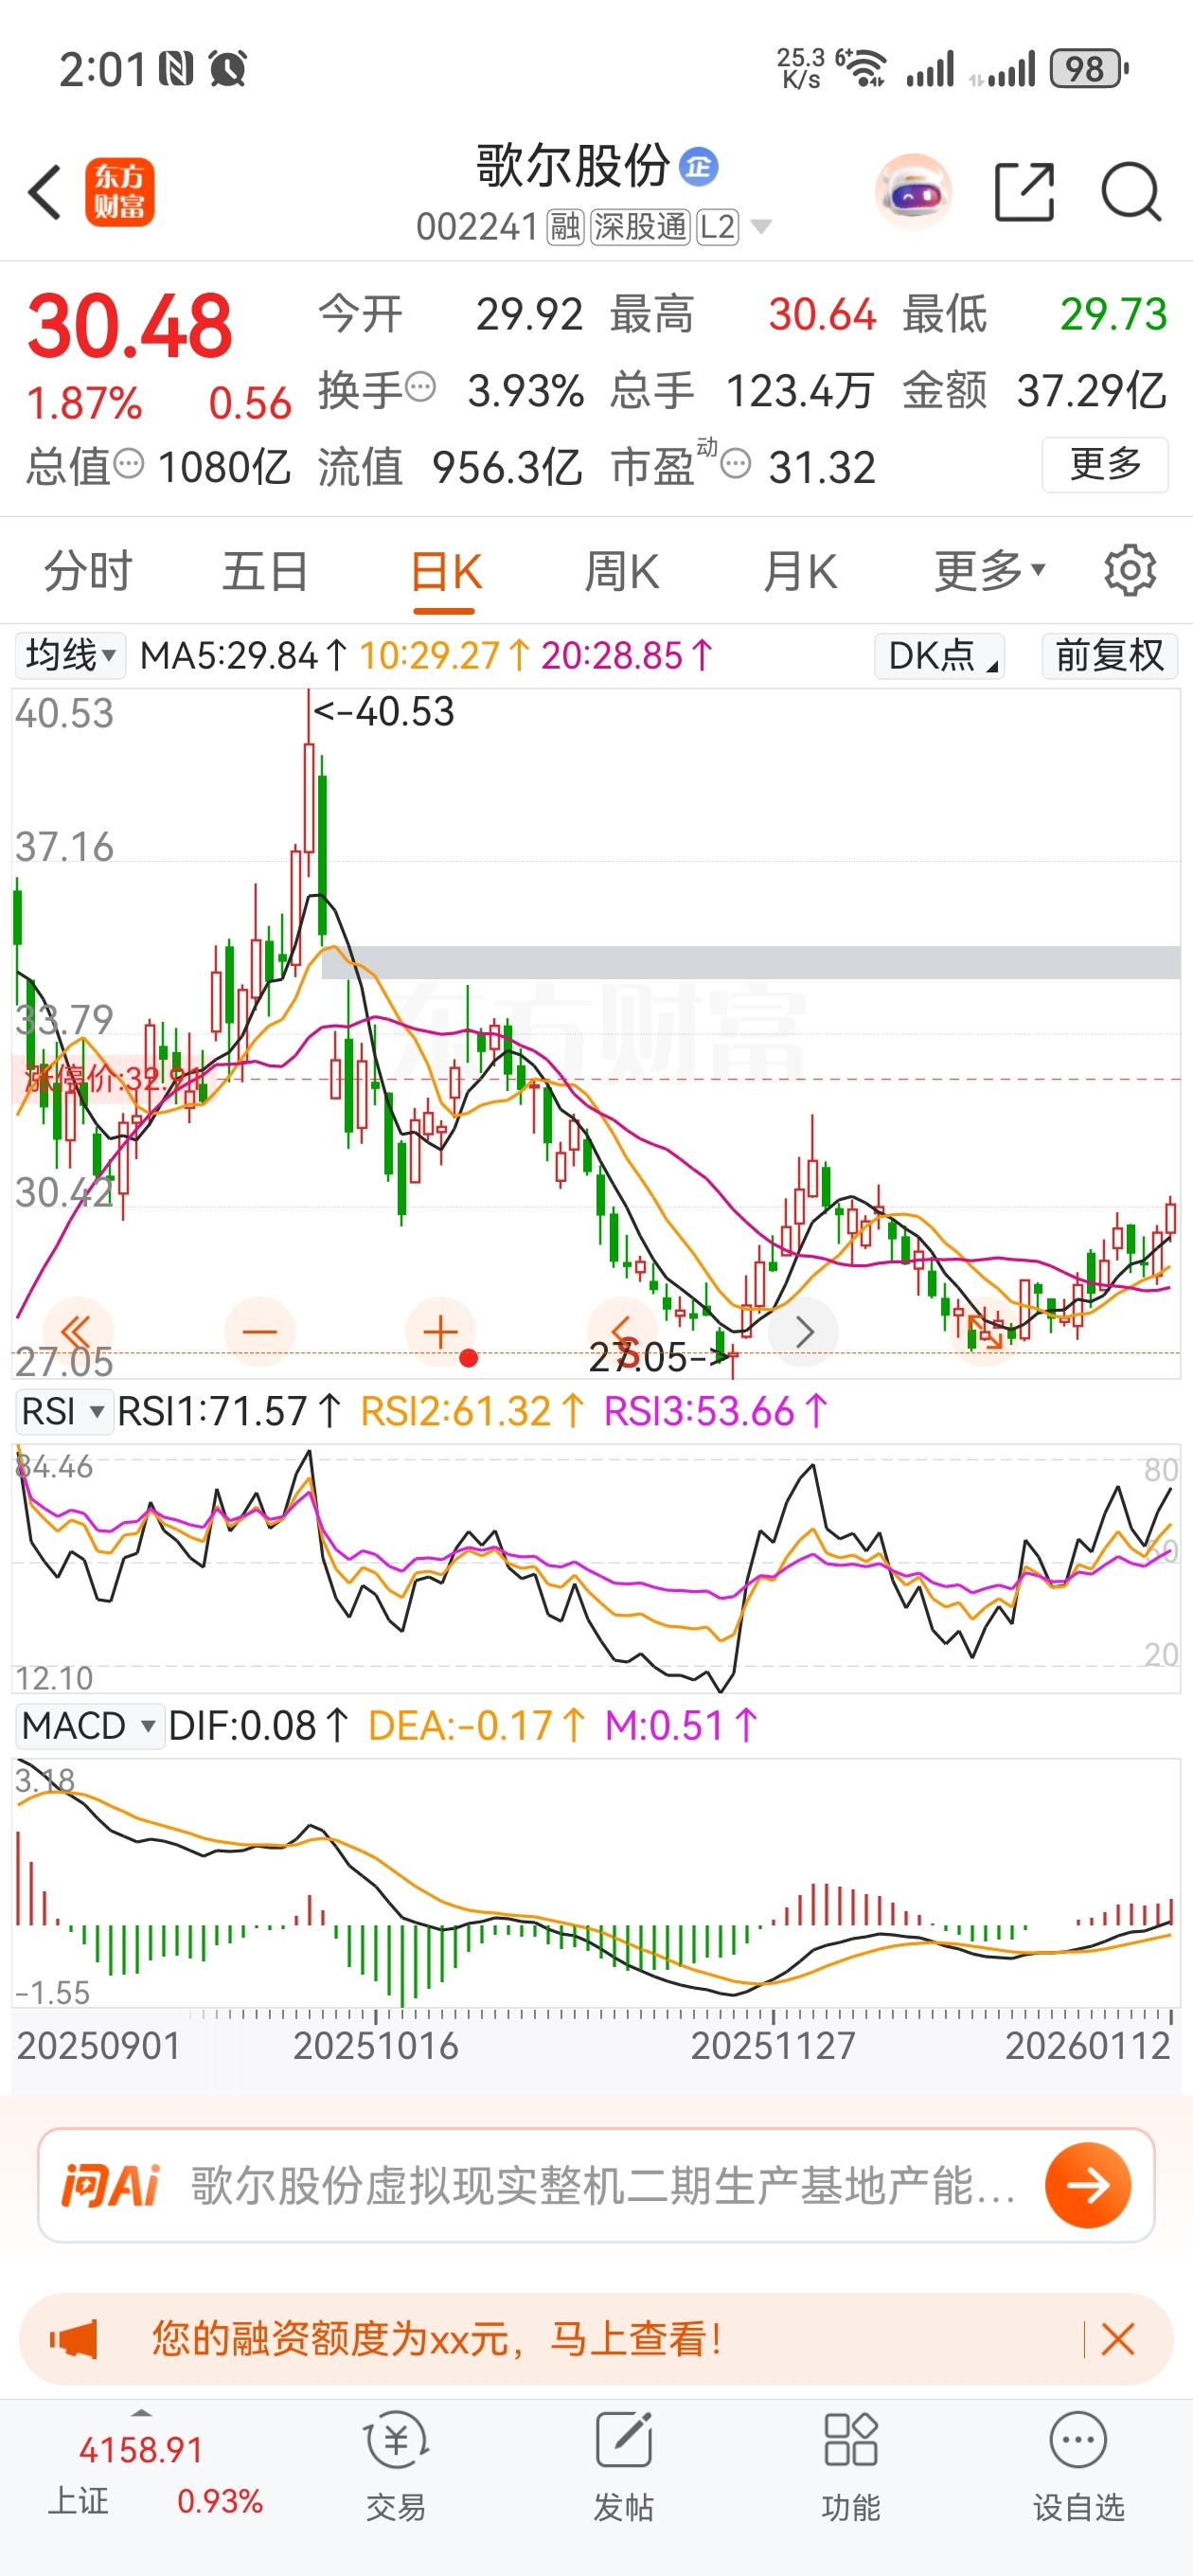Tap the share export icon

(x=1025, y=191)
